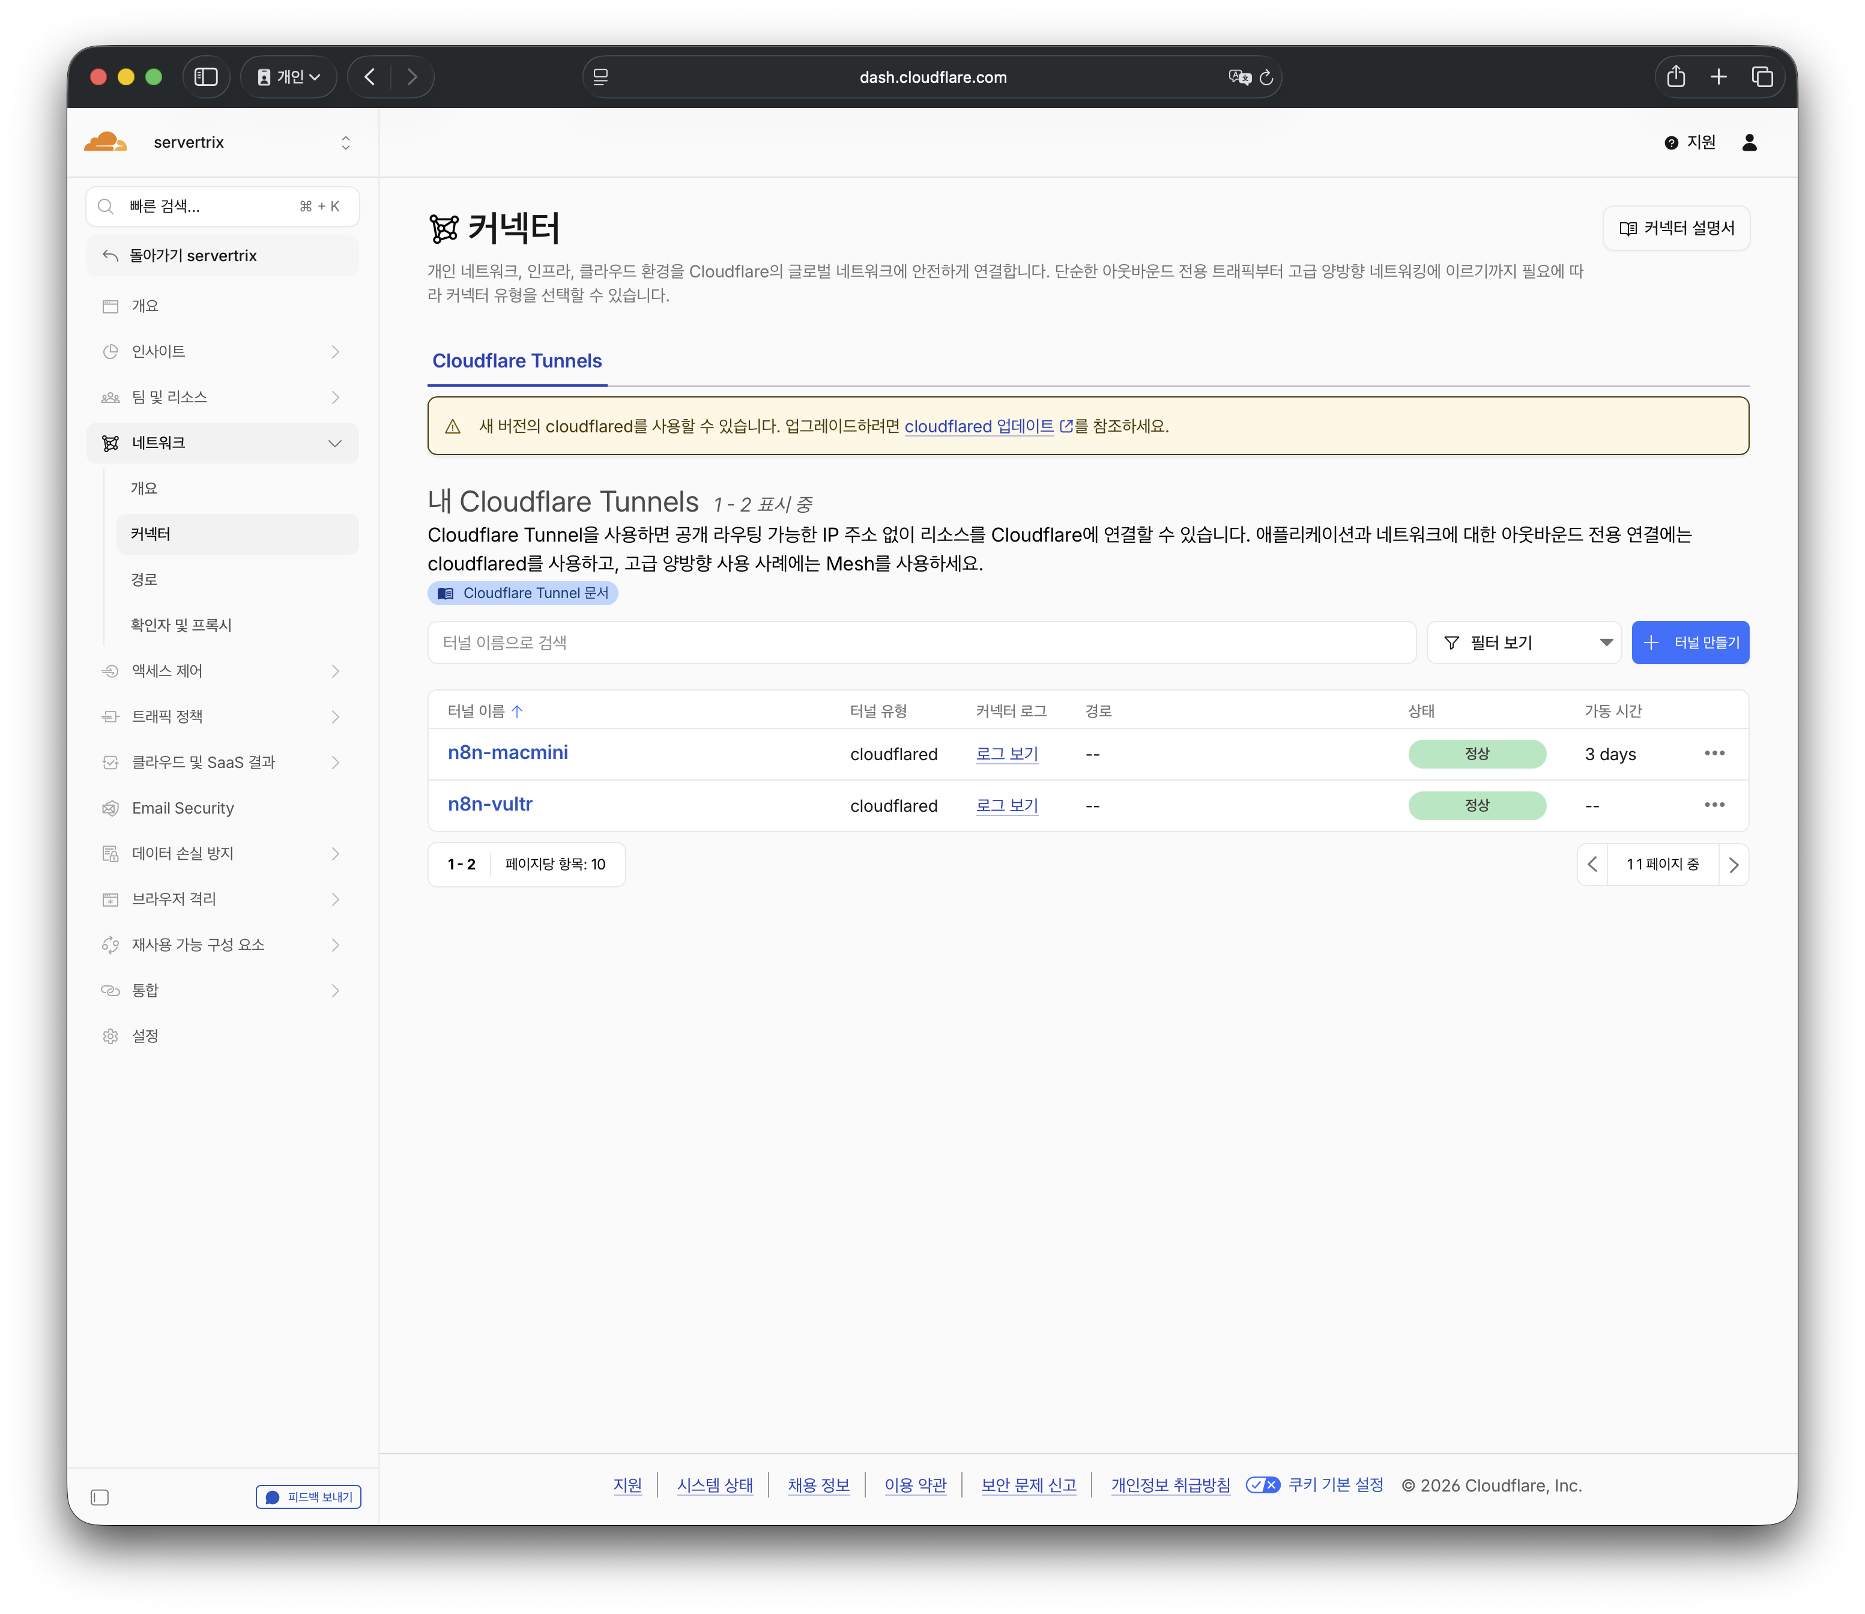The height and width of the screenshot is (1614, 1865).
Task: Expand the 팀 및 리소스 section
Action: (222, 397)
